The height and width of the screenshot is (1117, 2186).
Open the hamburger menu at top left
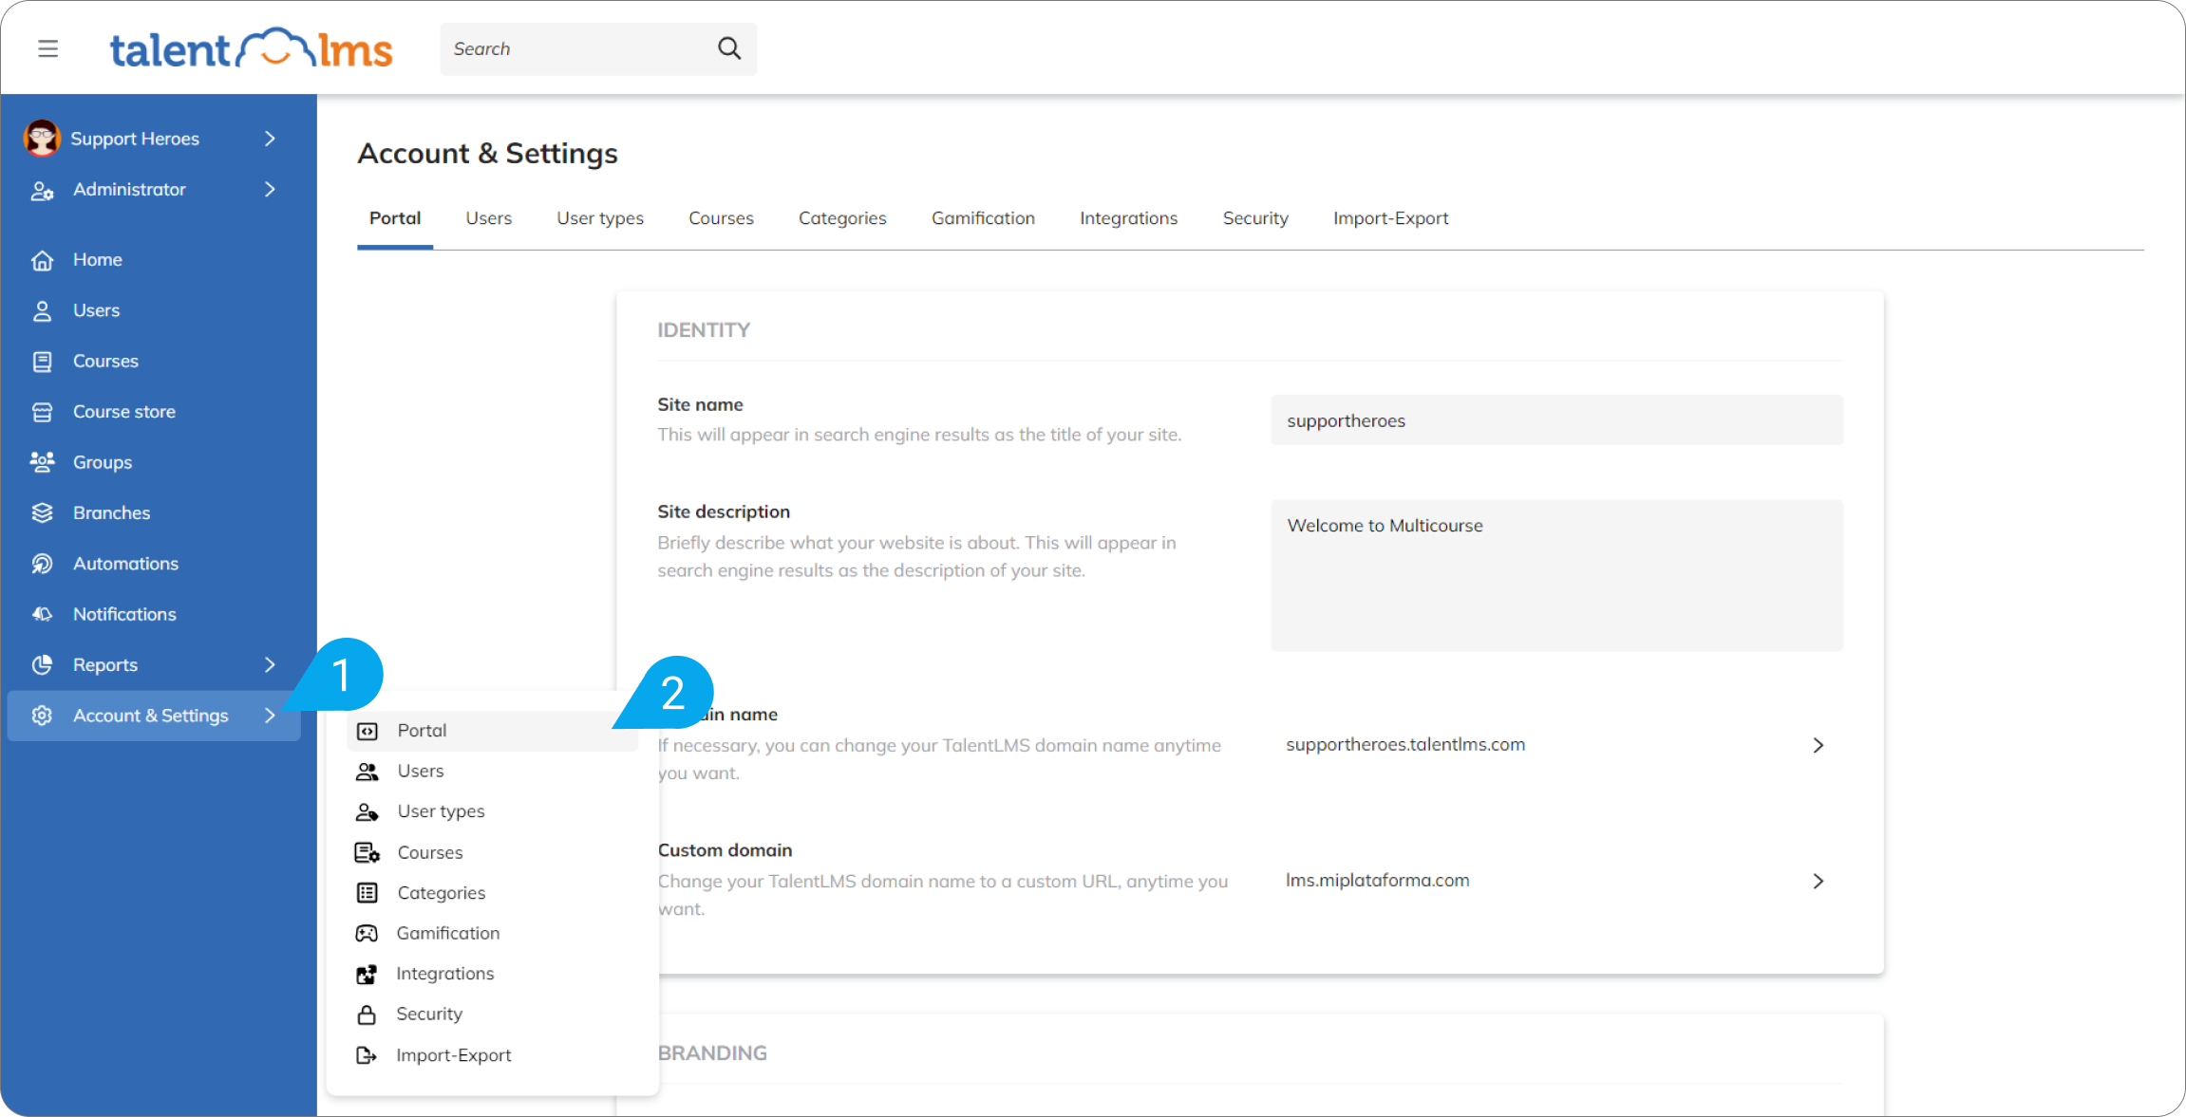pos(47,48)
